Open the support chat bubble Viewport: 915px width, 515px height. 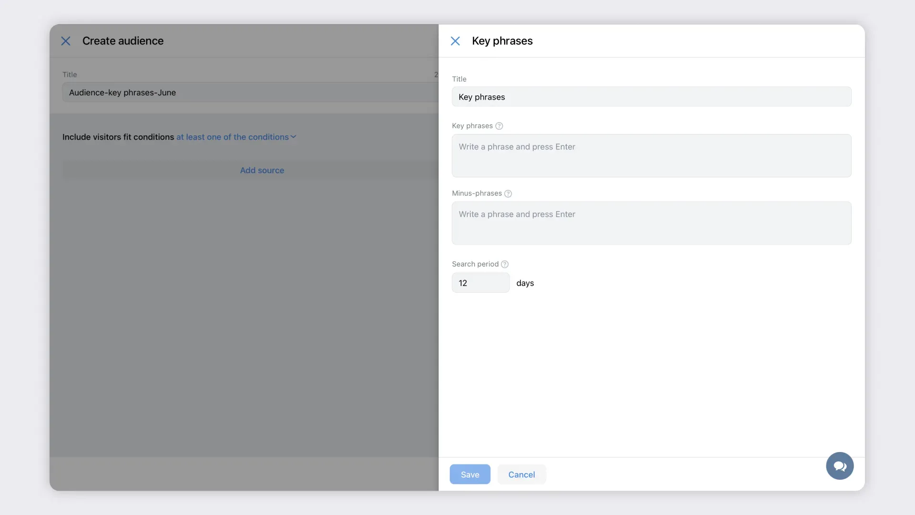[839, 466]
